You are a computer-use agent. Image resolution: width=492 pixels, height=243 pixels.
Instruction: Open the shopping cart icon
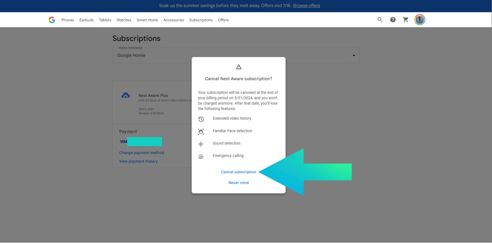pyautogui.click(x=405, y=20)
